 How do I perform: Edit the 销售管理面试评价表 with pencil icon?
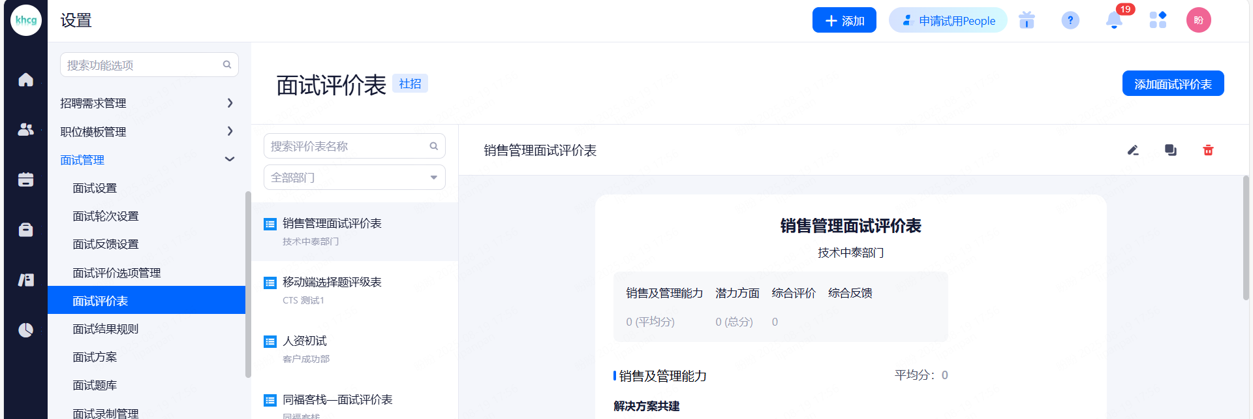1133,151
